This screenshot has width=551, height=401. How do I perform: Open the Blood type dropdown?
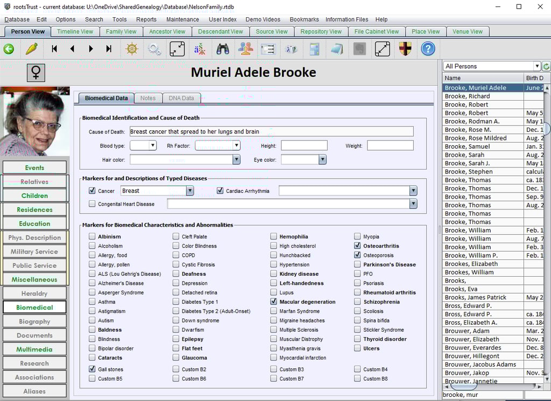pyautogui.click(x=152, y=145)
